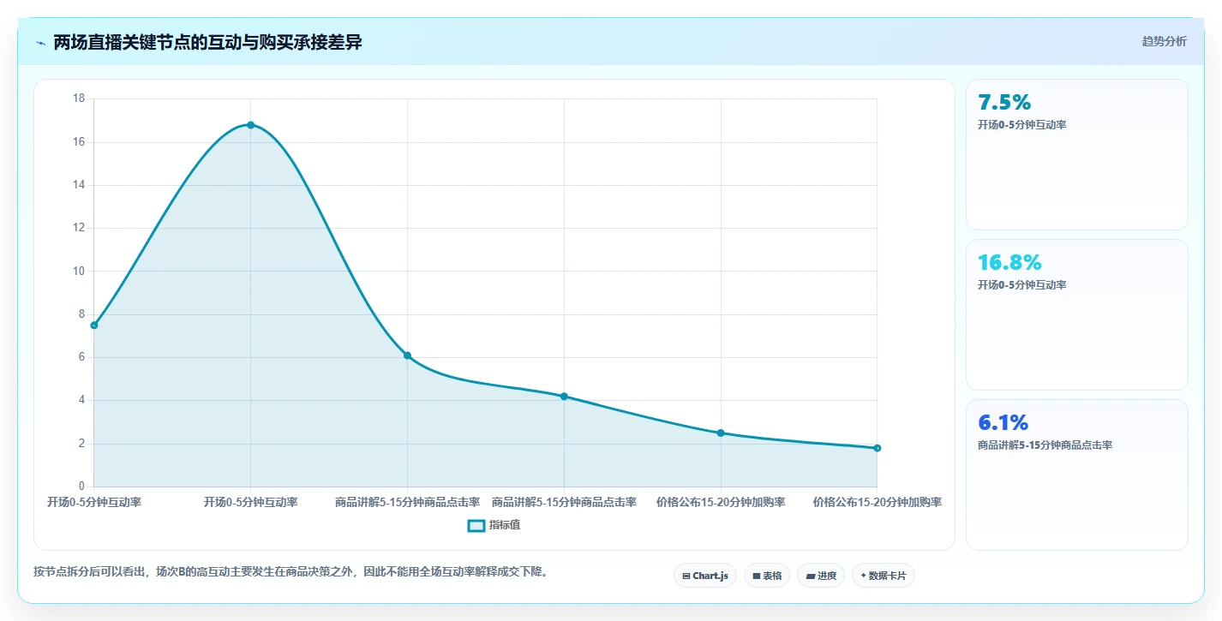Viewport: 1222px width, 621px height.
Task: Toggle the 指标值 legend color box
Action: tap(476, 525)
